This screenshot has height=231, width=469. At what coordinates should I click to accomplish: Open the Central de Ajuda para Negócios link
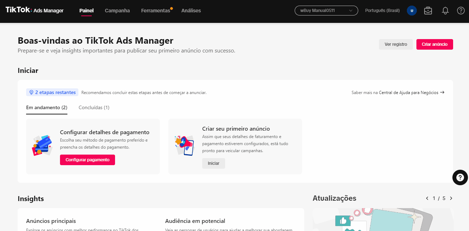[x=408, y=93]
